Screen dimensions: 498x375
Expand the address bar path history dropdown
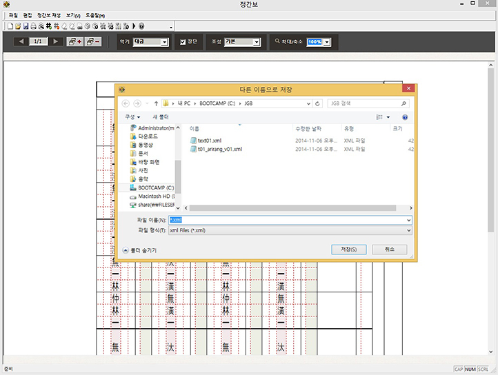pyautogui.click(x=308, y=103)
